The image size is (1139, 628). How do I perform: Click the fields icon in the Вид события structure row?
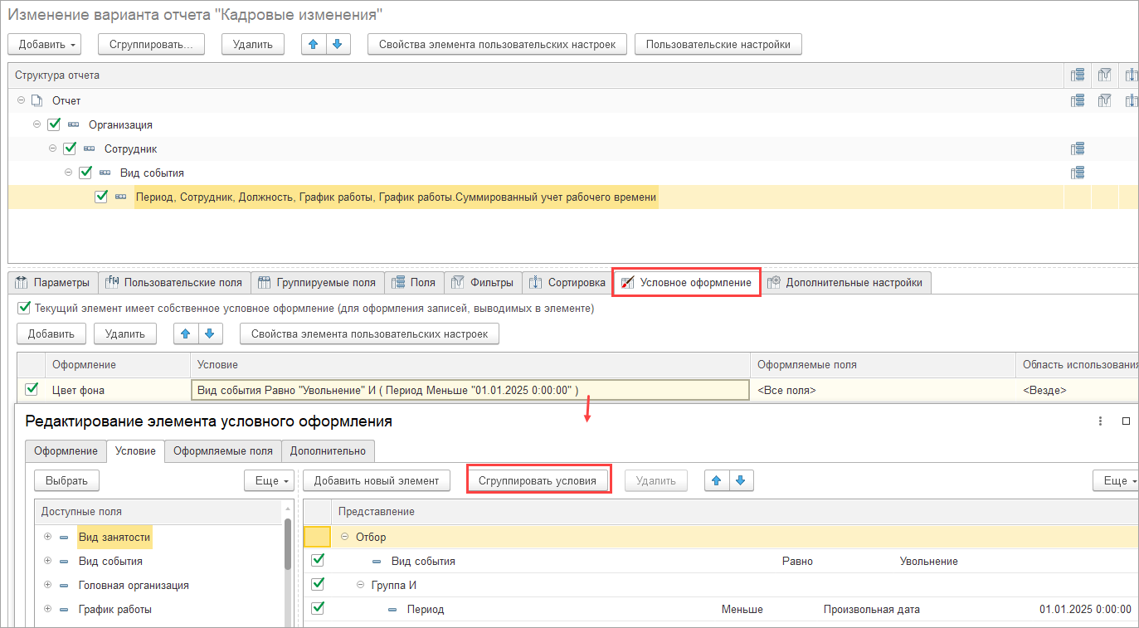pos(1077,173)
